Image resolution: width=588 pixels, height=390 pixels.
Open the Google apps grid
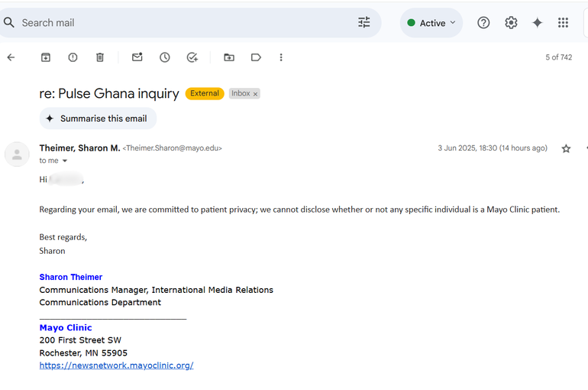563,23
